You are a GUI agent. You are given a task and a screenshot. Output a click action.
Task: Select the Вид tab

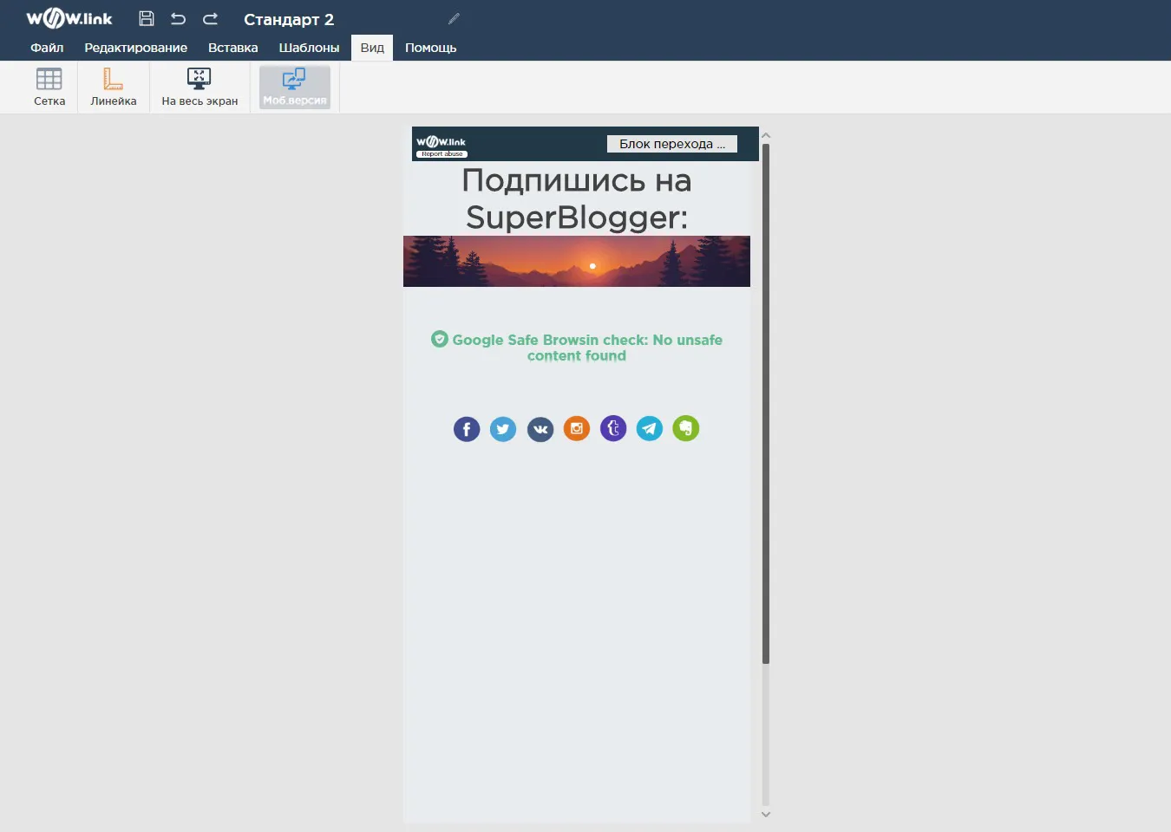point(372,48)
